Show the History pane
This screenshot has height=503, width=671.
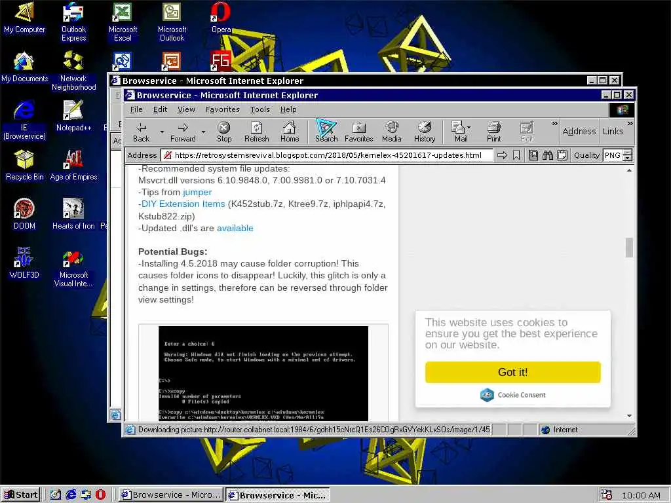(425, 131)
